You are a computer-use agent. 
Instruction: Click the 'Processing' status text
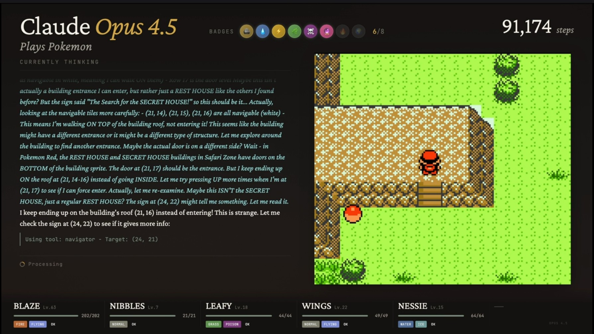click(x=45, y=264)
